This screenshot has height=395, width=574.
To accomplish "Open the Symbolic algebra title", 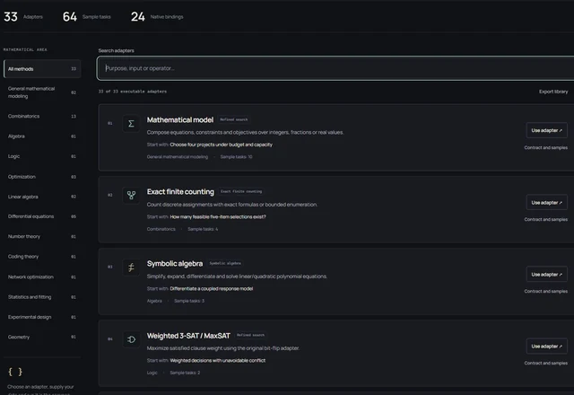I will click(175, 264).
